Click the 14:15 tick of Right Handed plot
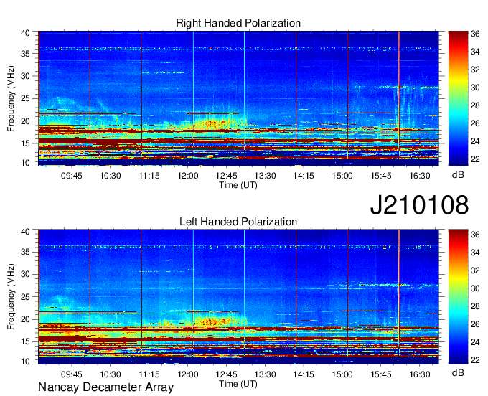The width and height of the screenshot is (488, 396). coord(304,176)
